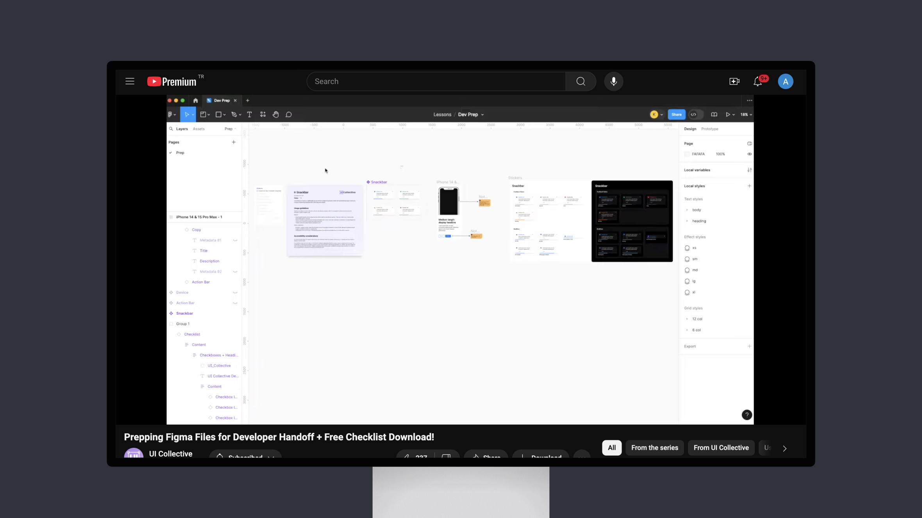Viewport: 922px width, 518px height.
Task: Open the 18% zoom dropdown
Action: (x=746, y=114)
